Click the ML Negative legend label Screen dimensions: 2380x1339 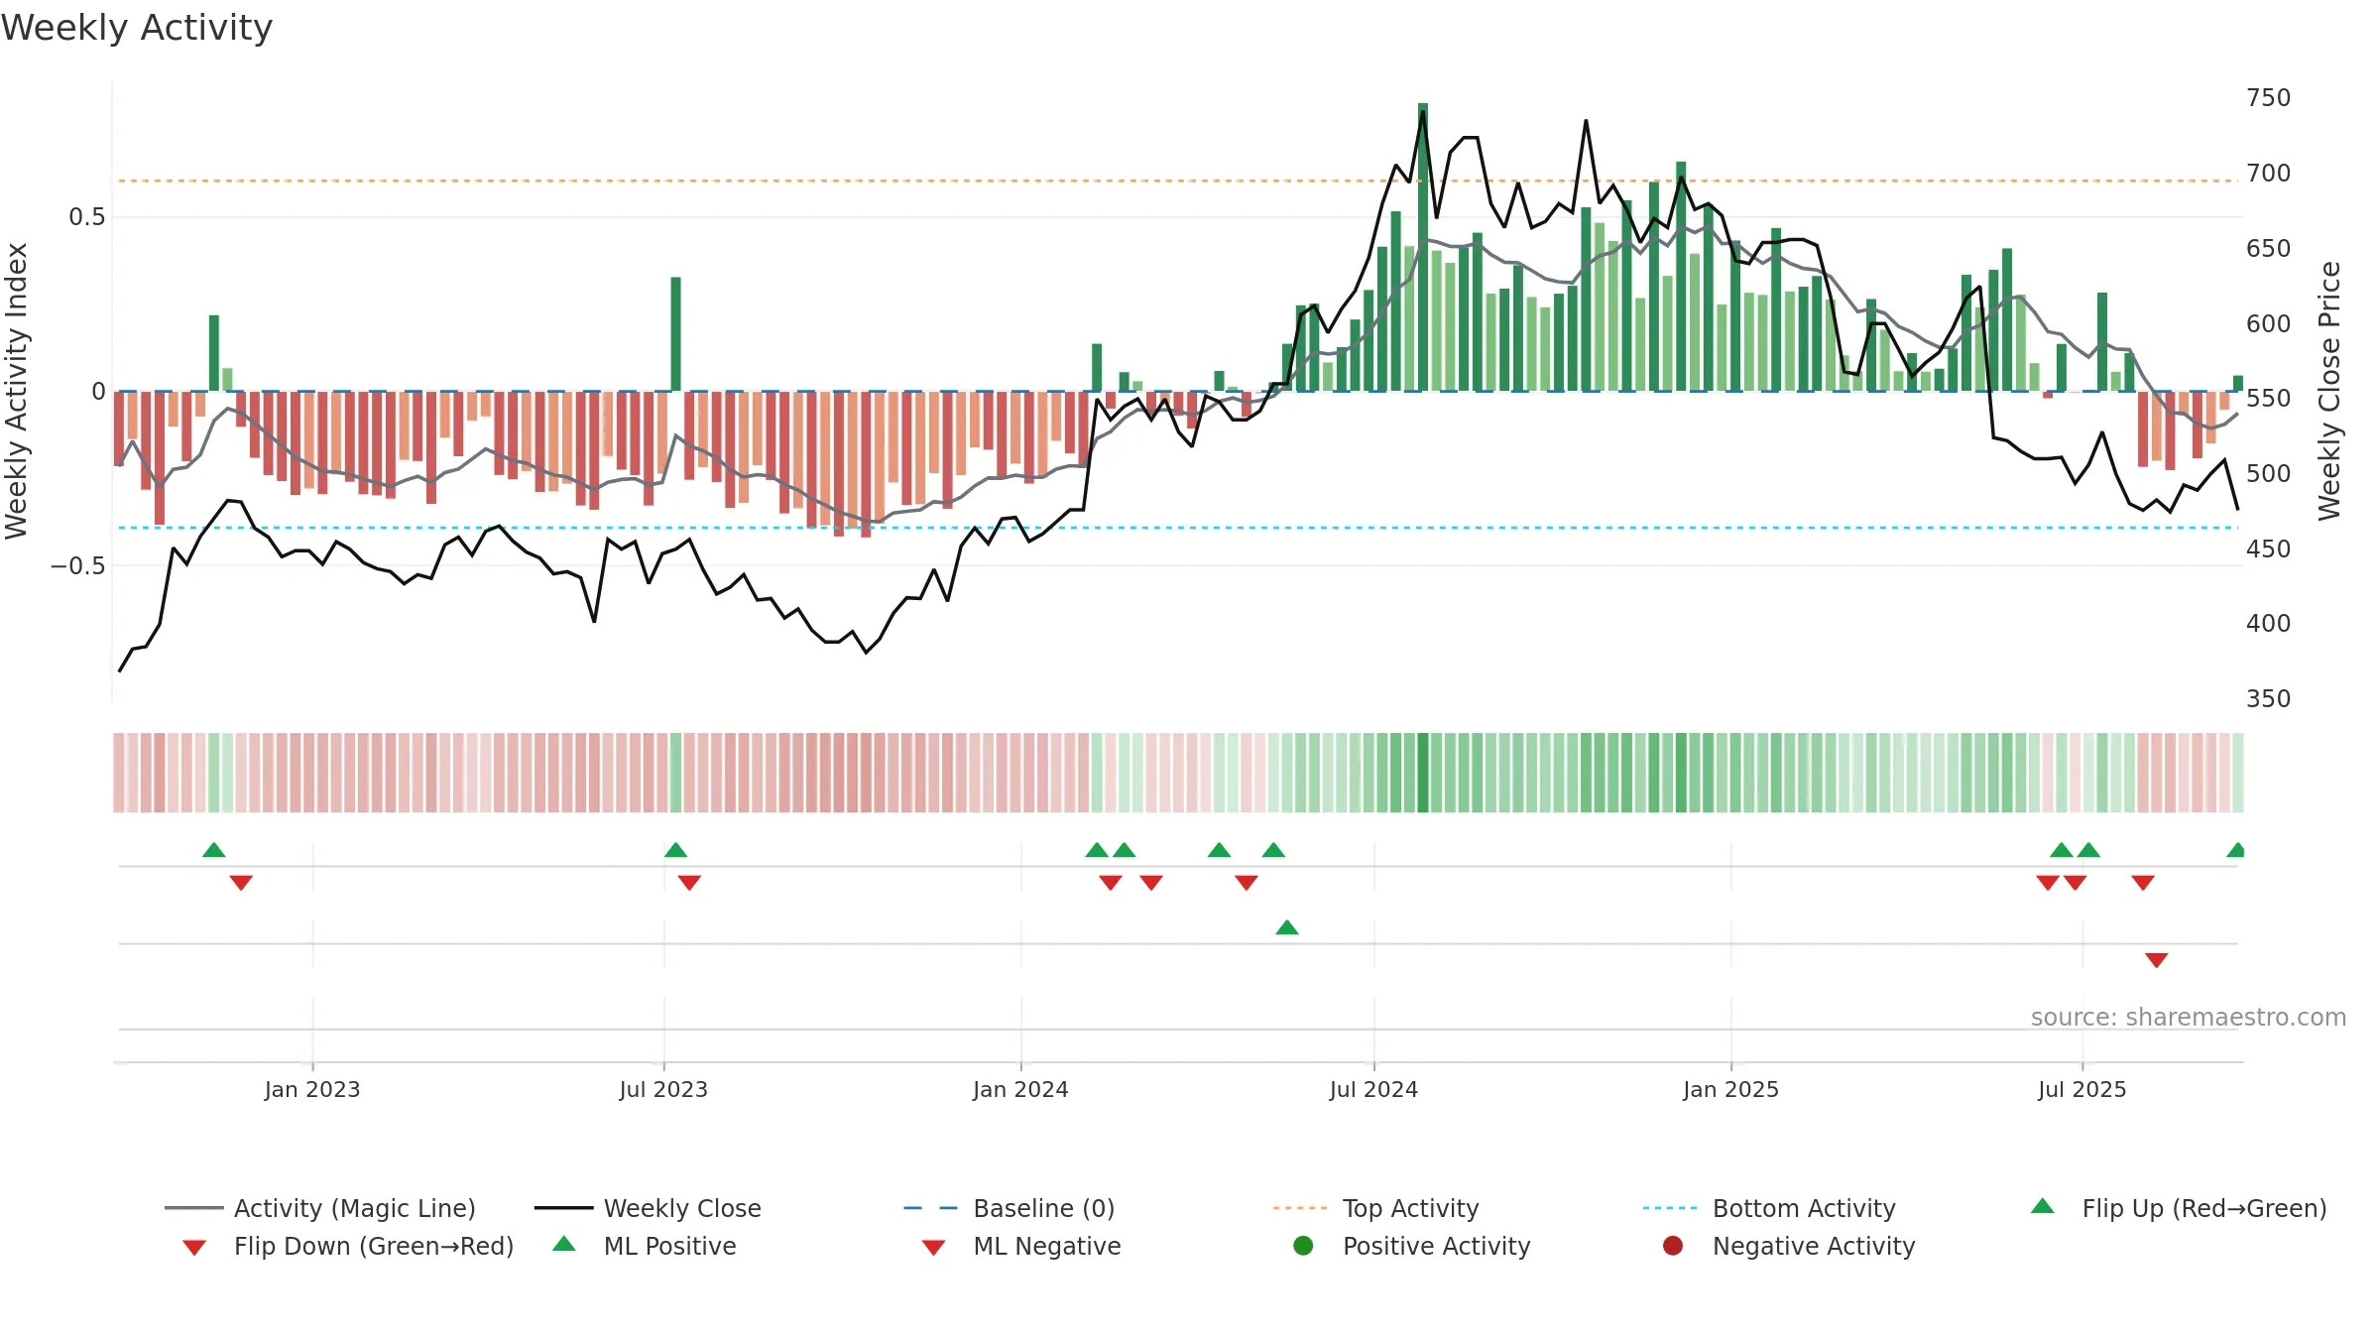click(1046, 1246)
